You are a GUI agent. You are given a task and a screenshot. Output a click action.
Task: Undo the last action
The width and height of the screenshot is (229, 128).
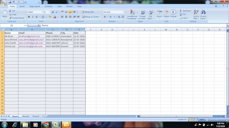13,2
